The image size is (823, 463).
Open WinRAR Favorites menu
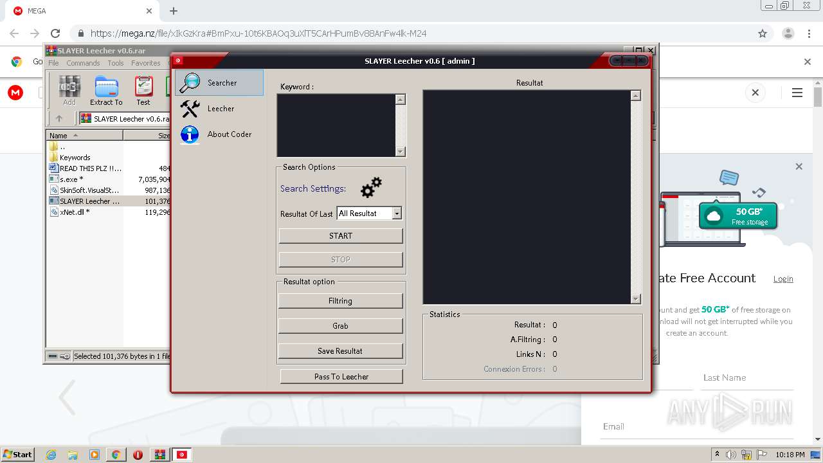146,63
